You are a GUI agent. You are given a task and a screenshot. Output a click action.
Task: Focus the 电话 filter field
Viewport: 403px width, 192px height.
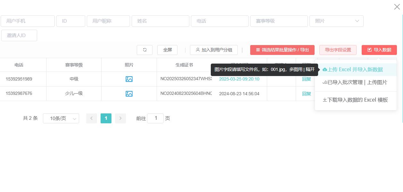pyautogui.click(x=220, y=21)
